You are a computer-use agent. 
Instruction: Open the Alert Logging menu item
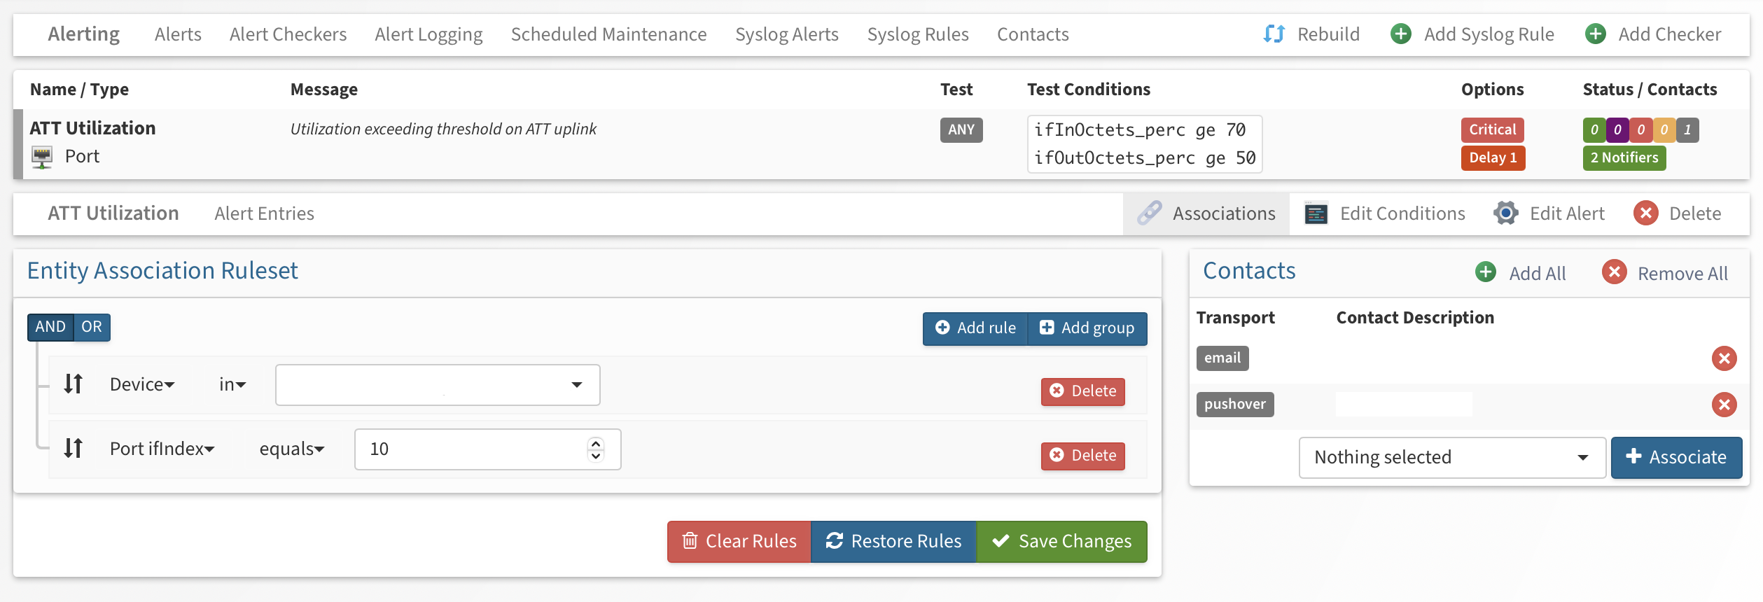tap(428, 34)
